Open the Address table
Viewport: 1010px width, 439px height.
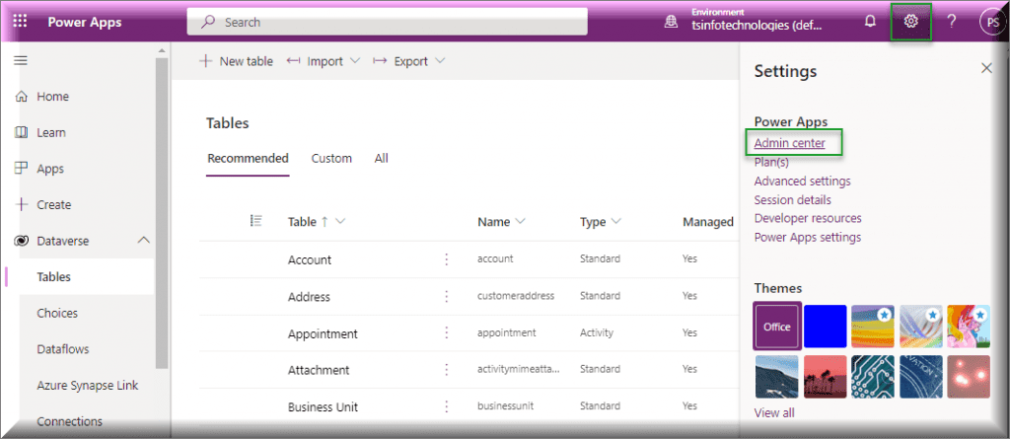click(309, 297)
